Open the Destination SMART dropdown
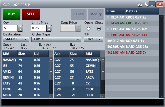The width and height of the screenshot is (165, 107). [x=16, y=39]
